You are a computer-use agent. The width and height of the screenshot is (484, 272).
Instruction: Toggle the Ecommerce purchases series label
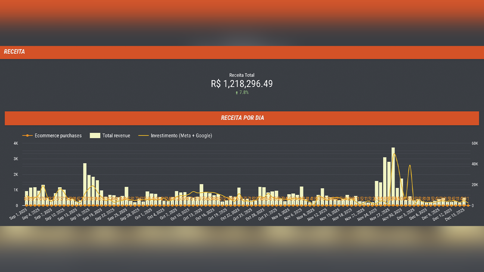tap(58, 136)
